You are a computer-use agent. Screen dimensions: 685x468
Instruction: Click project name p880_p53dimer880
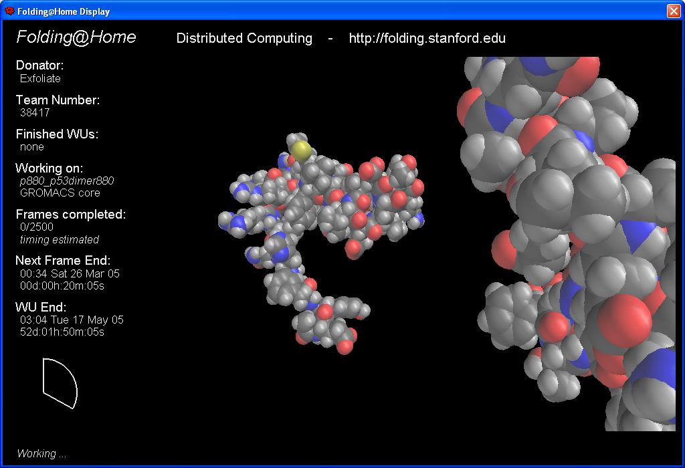click(67, 181)
